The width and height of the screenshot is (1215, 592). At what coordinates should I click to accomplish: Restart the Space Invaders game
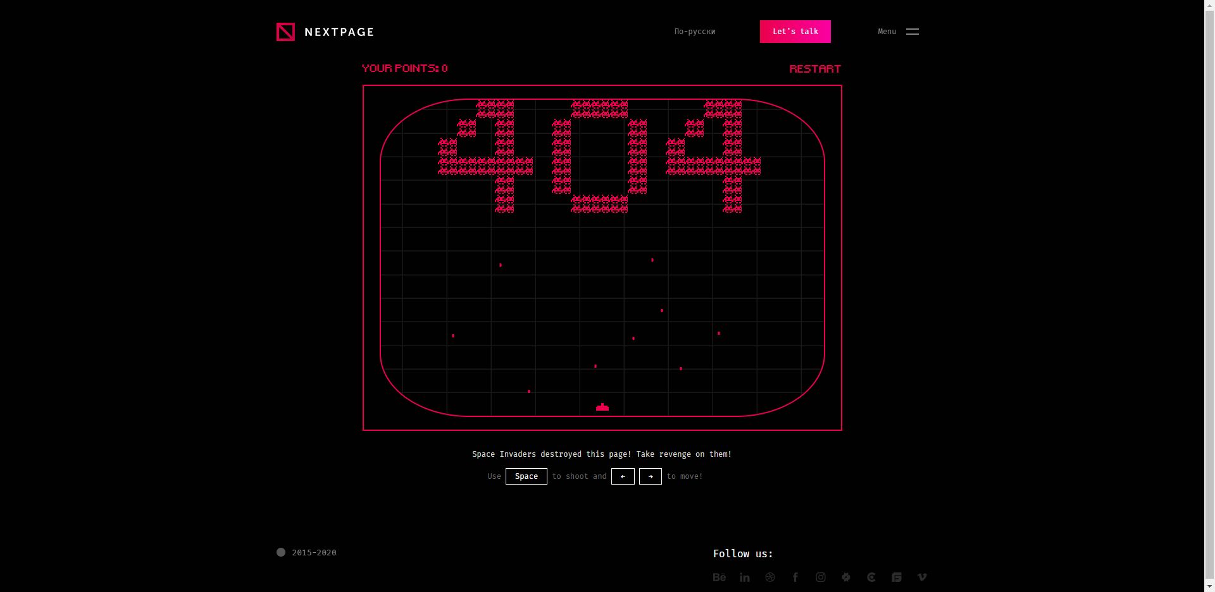coord(814,69)
